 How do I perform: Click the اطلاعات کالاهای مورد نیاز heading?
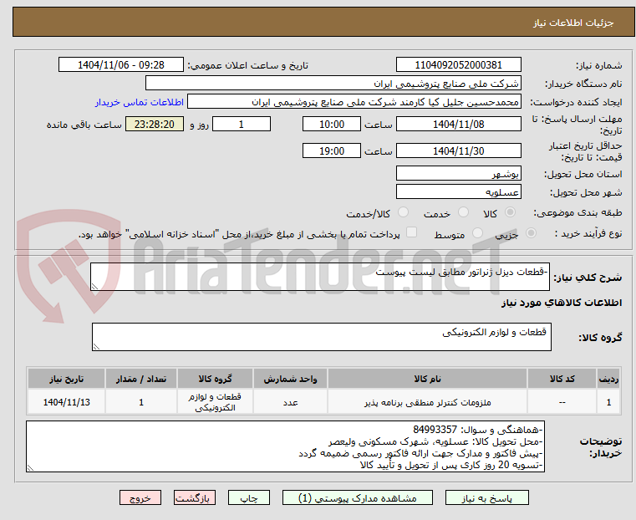562,303
